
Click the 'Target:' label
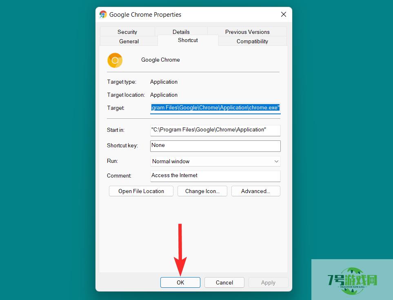click(115, 108)
